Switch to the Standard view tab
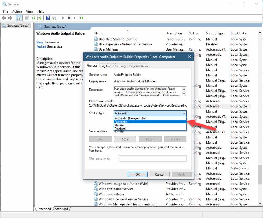Image resolution: width=263 pixels, height=218 pixels. tap(61, 209)
